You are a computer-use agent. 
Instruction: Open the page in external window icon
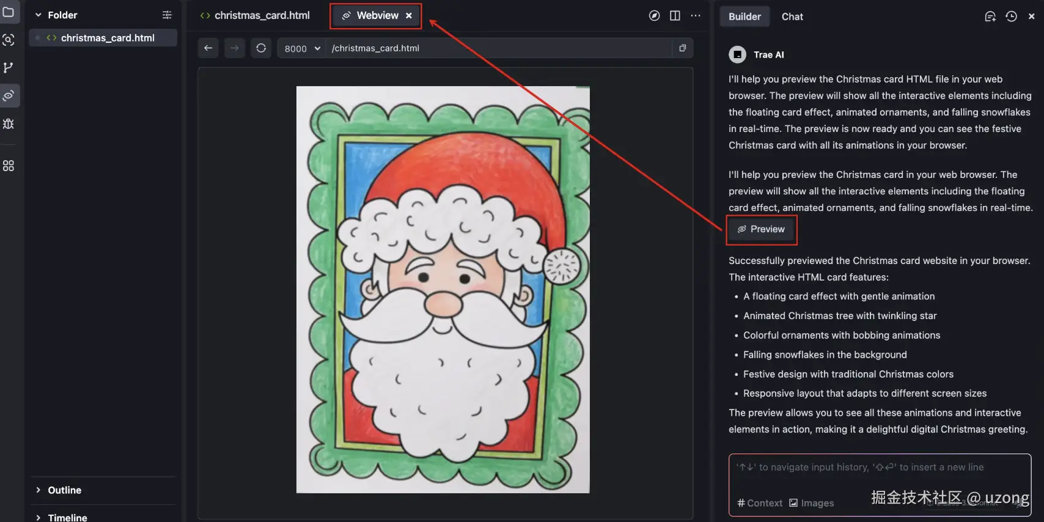coord(683,48)
